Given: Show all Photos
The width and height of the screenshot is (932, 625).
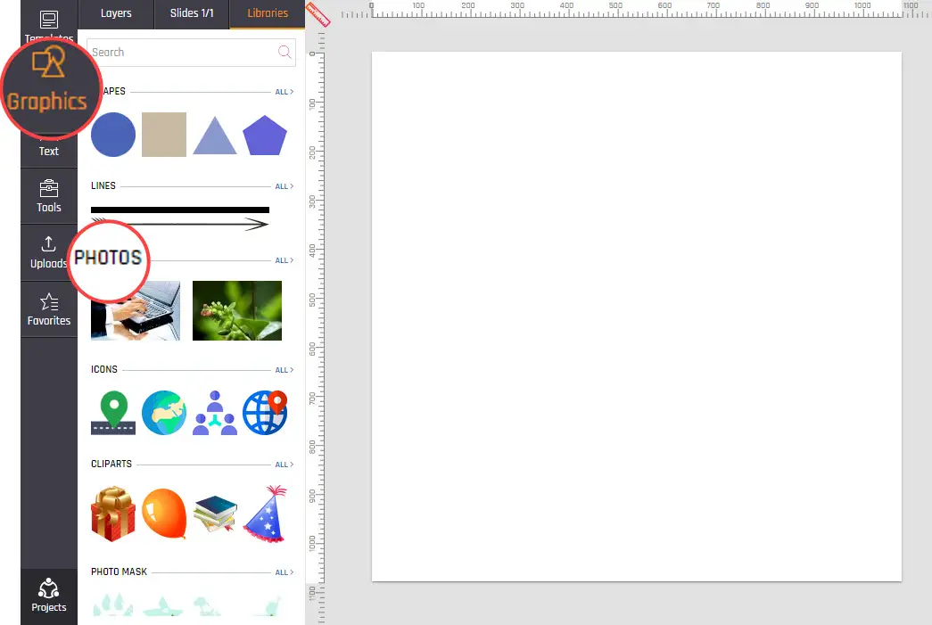Looking at the screenshot, I should click(285, 260).
